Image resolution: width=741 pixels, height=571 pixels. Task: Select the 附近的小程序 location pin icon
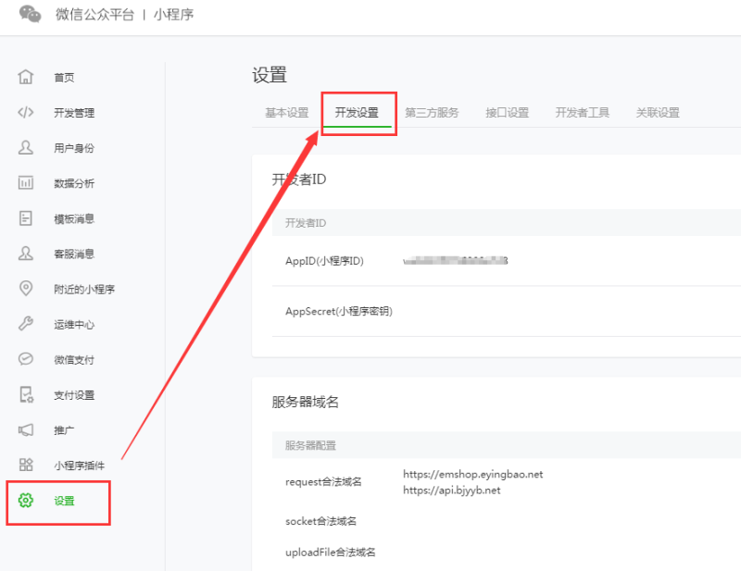pos(26,289)
